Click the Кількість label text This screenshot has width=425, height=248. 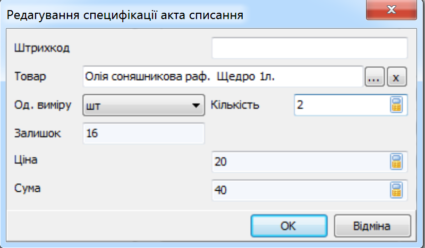(x=235, y=105)
